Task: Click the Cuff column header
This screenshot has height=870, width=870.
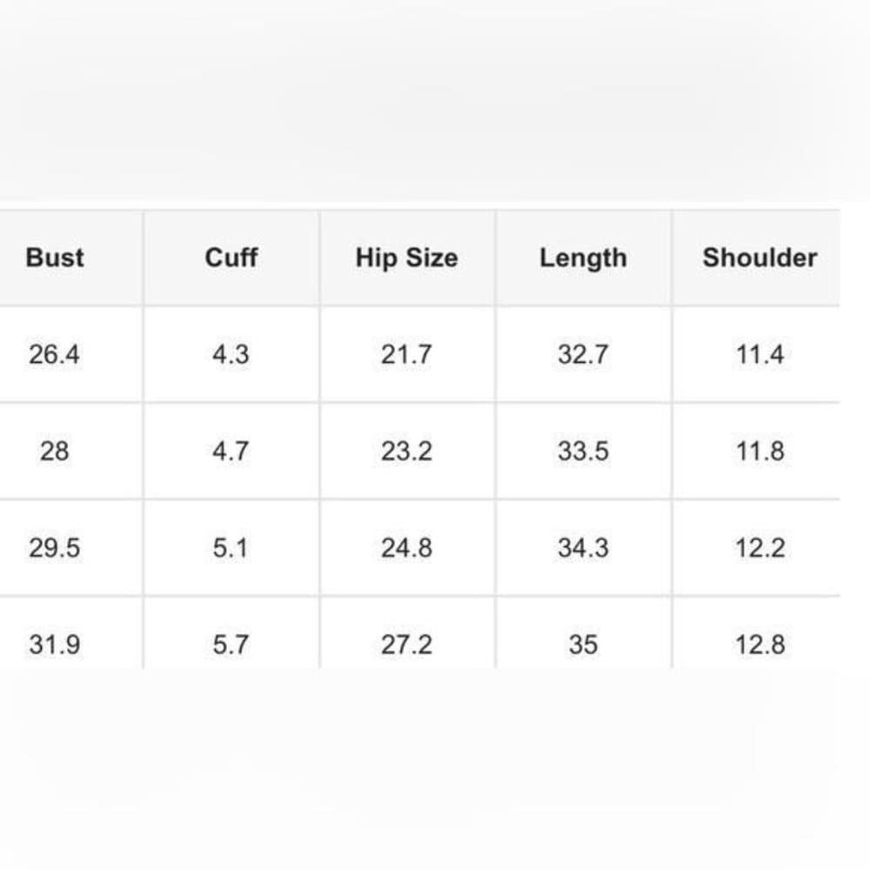Action: 231,258
